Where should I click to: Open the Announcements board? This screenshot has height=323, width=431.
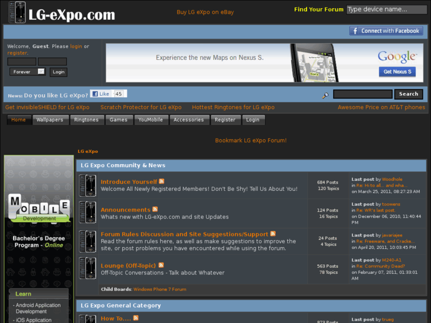coord(126,210)
